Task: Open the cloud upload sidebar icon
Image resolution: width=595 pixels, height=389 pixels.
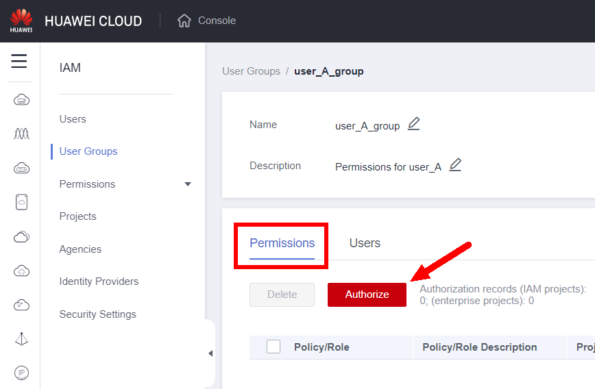Action: (21, 271)
